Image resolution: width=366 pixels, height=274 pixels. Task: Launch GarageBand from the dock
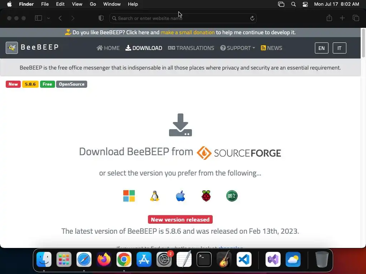pos(224,259)
